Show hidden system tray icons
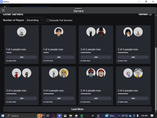The image size is (157, 118). tap(119, 116)
